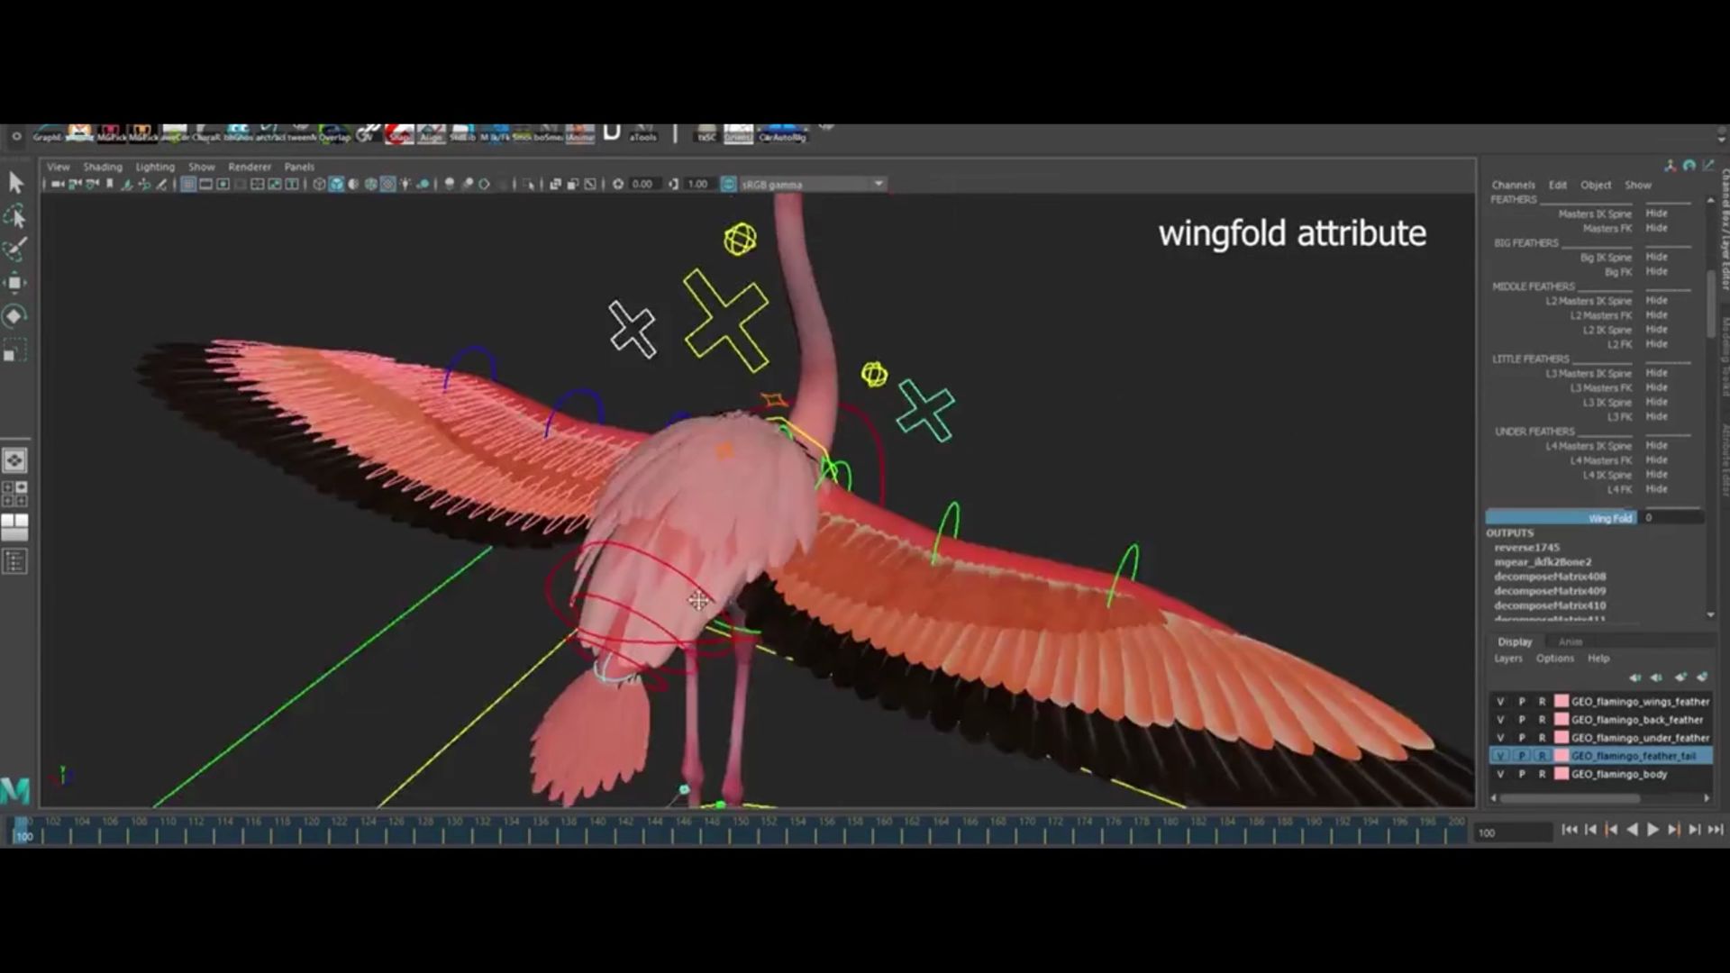Toggle reference R on GEO_flamingo_body layer

point(1542,774)
